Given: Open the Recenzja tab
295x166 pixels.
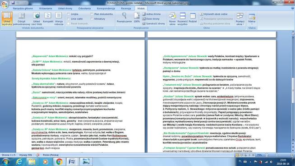Looking at the screenshot, I should pyautogui.click(x=126, y=9).
